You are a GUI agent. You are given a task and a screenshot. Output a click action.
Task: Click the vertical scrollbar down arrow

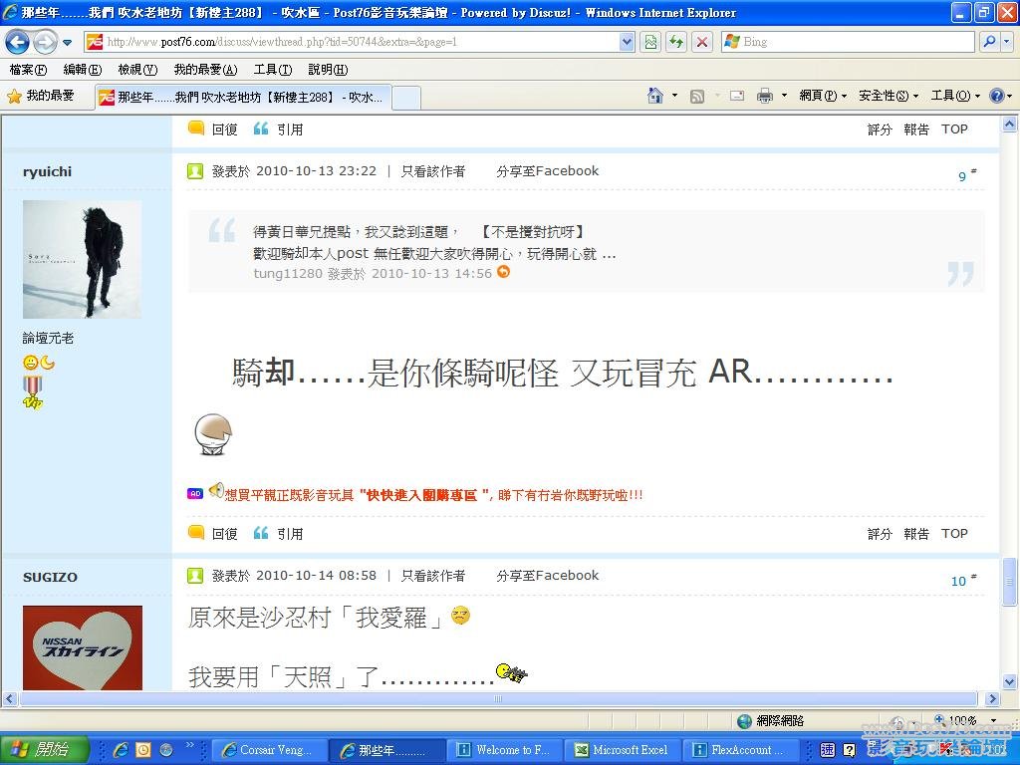(x=1010, y=682)
